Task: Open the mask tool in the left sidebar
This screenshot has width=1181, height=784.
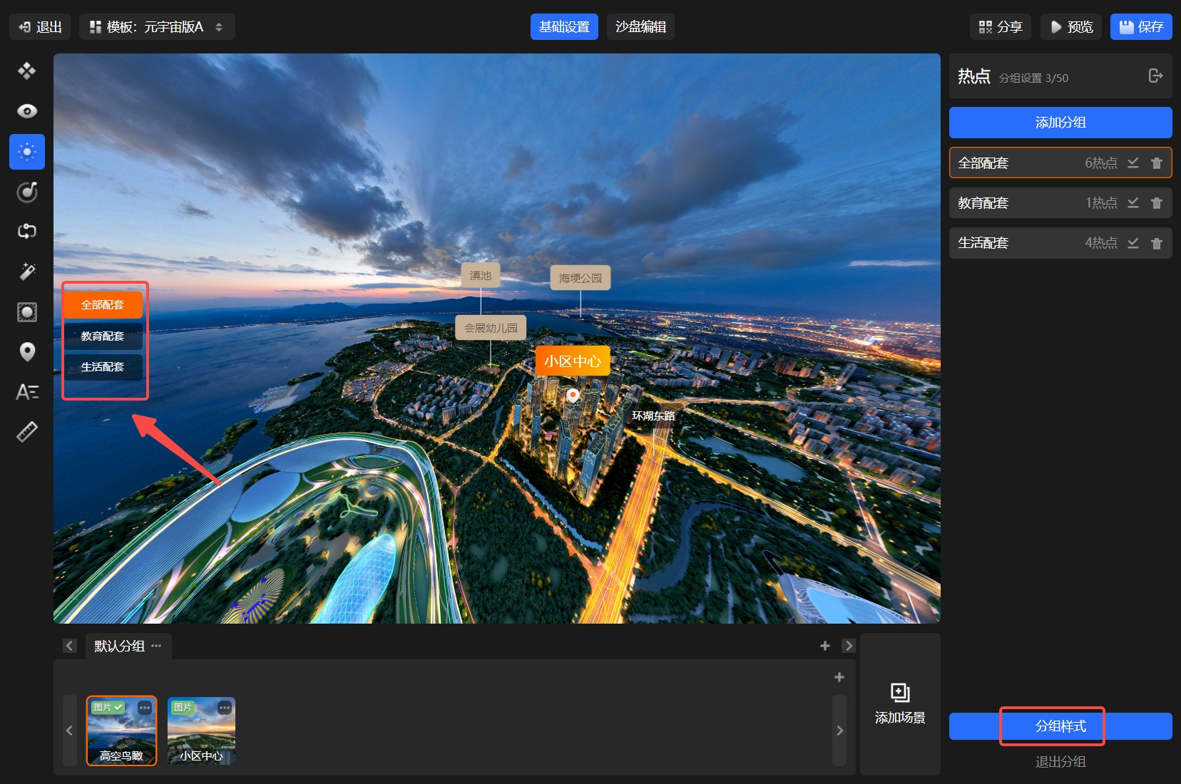Action: (27, 312)
